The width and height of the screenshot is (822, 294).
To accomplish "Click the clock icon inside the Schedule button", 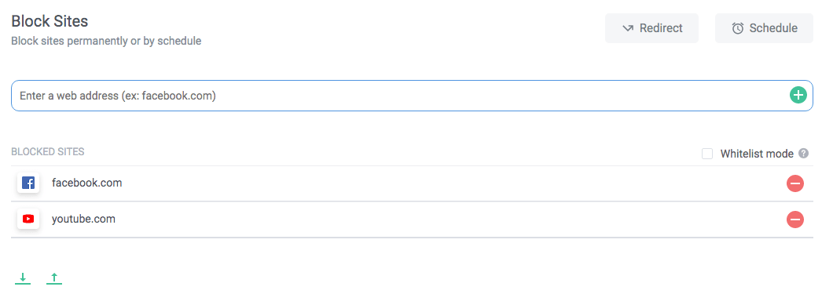I will pyautogui.click(x=738, y=28).
